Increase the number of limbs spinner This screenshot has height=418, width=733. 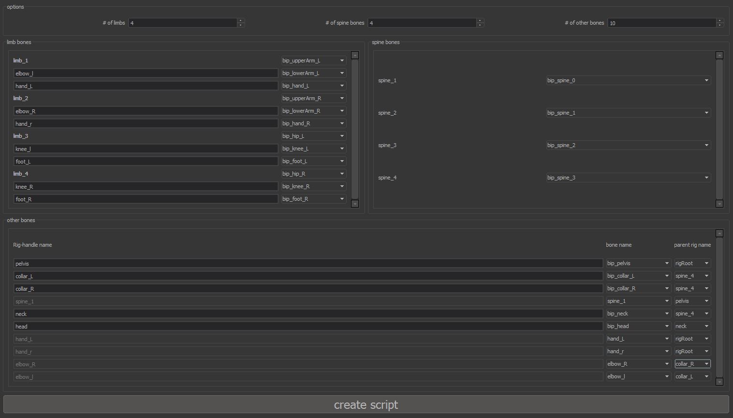241,20
